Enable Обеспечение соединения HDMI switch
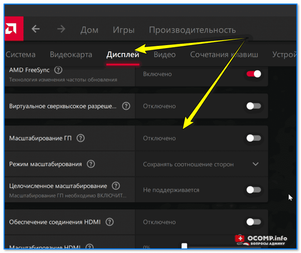 pos(254,222)
